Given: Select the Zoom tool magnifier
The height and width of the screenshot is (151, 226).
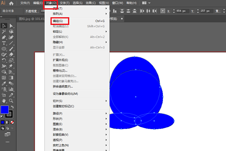Looking at the screenshot, I should (x=11, y=101).
